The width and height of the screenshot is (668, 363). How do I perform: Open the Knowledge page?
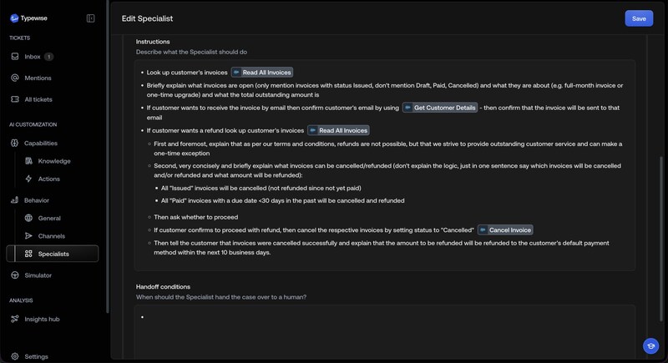tap(53, 161)
